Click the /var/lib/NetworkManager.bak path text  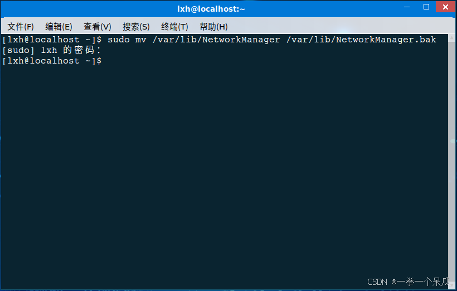(361, 40)
